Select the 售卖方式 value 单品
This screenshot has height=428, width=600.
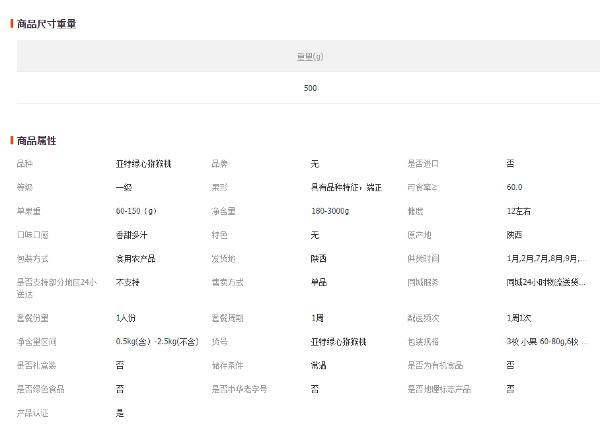click(x=319, y=282)
